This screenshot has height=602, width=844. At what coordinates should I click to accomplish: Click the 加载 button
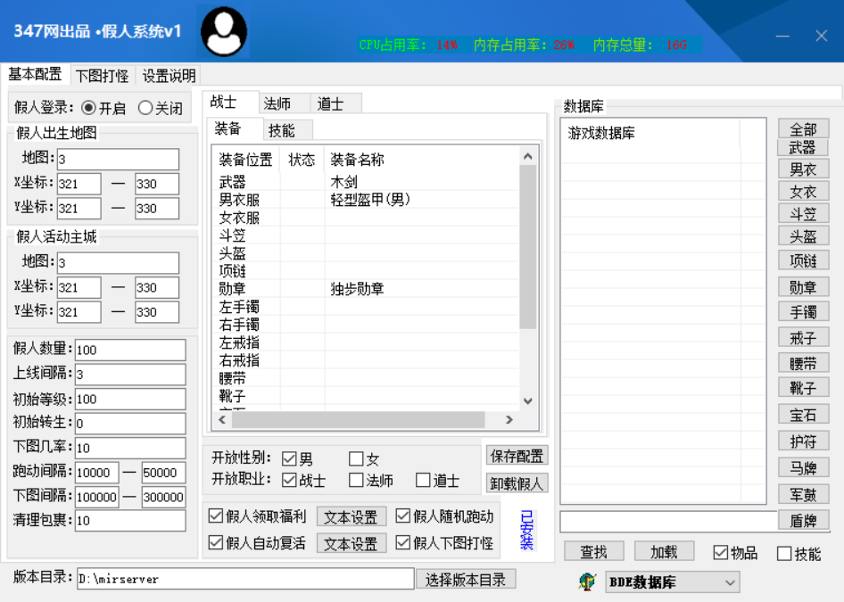664,552
